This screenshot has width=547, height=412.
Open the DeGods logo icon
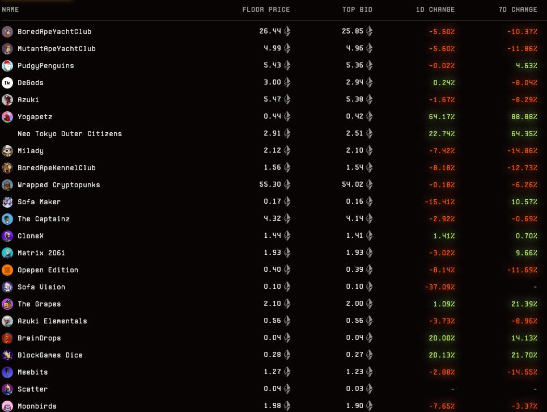point(7,83)
